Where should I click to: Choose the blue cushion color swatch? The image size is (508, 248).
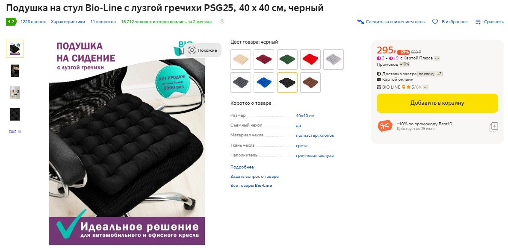click(x=264, y=83)
